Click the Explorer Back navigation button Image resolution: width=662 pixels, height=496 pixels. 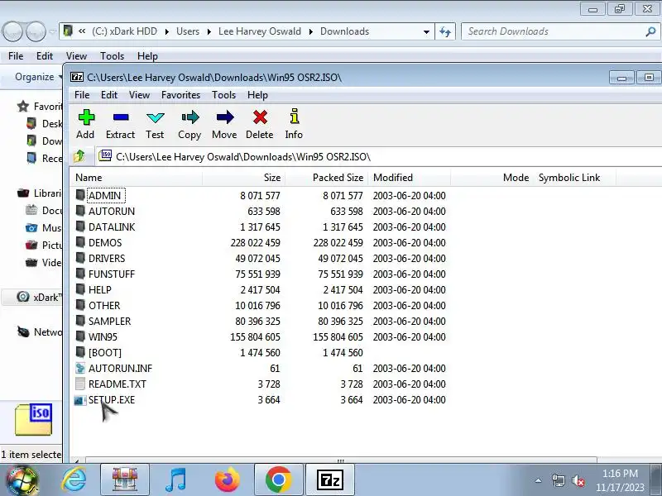click(12, 31)
